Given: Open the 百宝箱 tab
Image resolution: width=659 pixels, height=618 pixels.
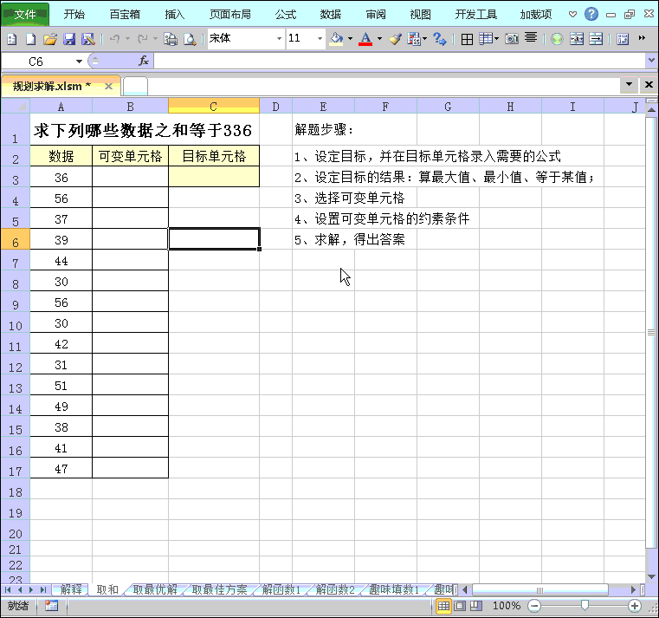Looking at the screenshot, I should [x=125, y=15].
